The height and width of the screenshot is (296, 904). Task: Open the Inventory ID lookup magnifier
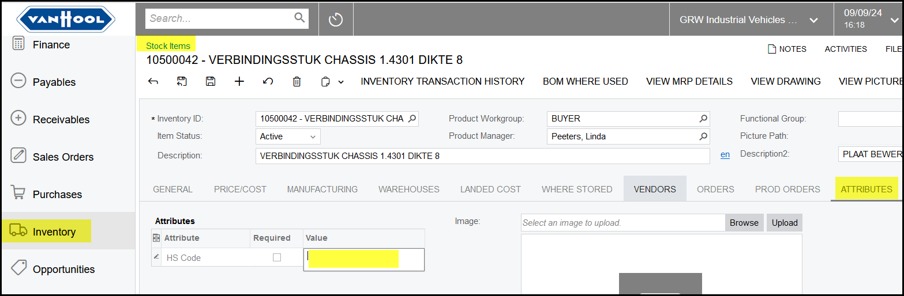click(412, 119)
